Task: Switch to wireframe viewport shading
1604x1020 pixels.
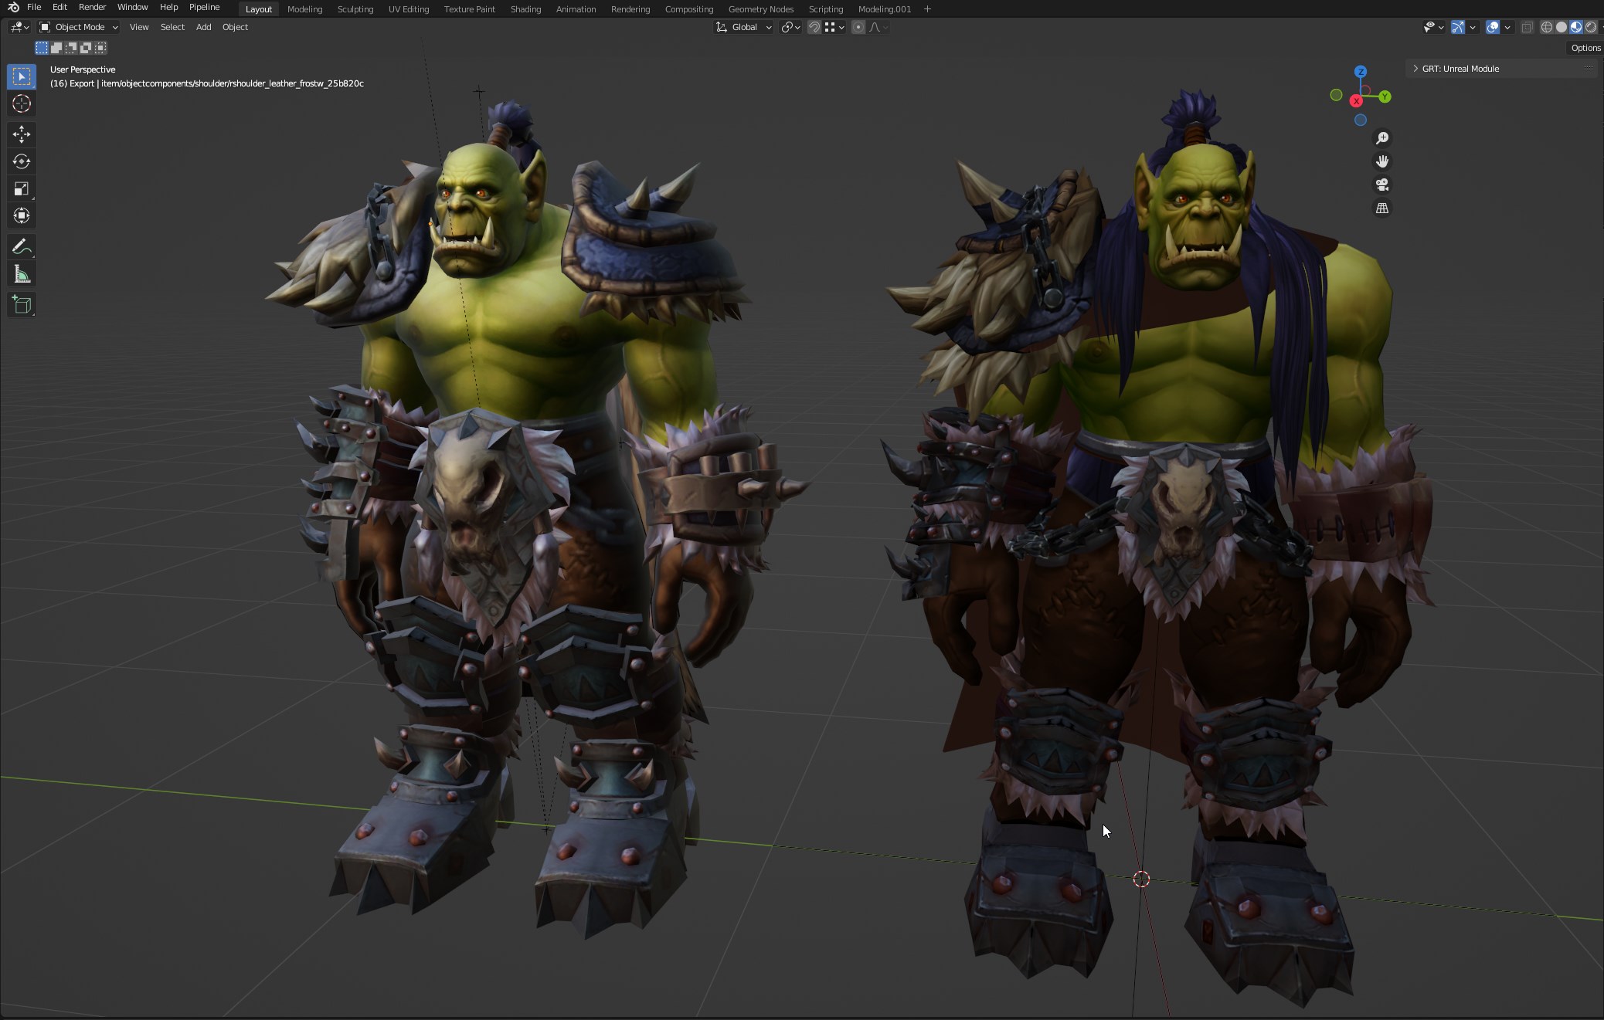Action: 1546,27
